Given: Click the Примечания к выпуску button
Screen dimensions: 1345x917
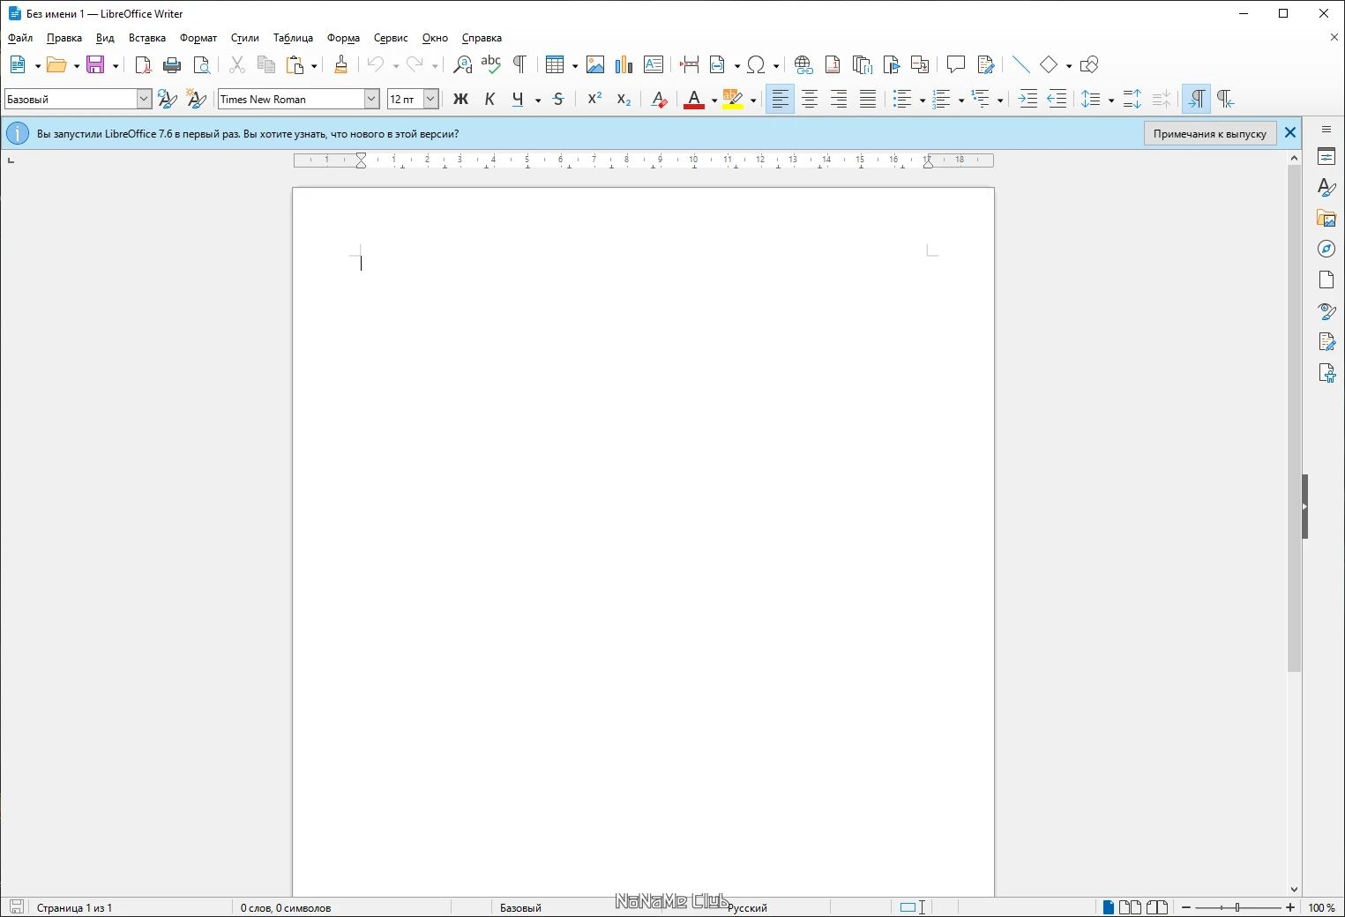Looking at the screenshot, I should pos(1210,133).
